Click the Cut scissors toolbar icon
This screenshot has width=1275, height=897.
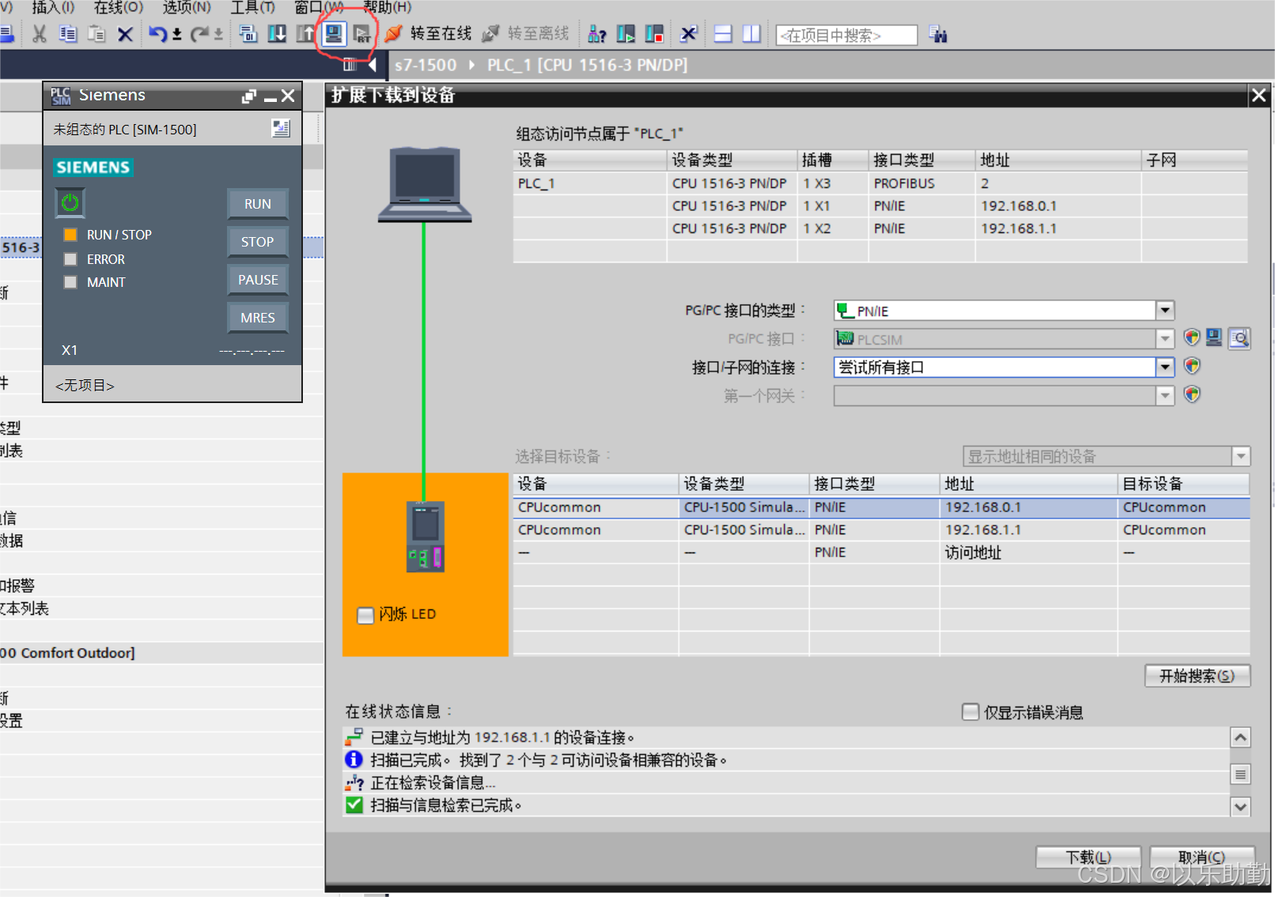(39, 34)
